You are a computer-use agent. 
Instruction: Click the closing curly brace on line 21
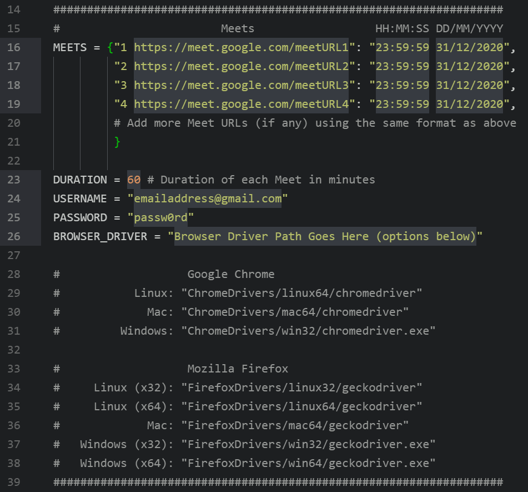pos(117,142)
